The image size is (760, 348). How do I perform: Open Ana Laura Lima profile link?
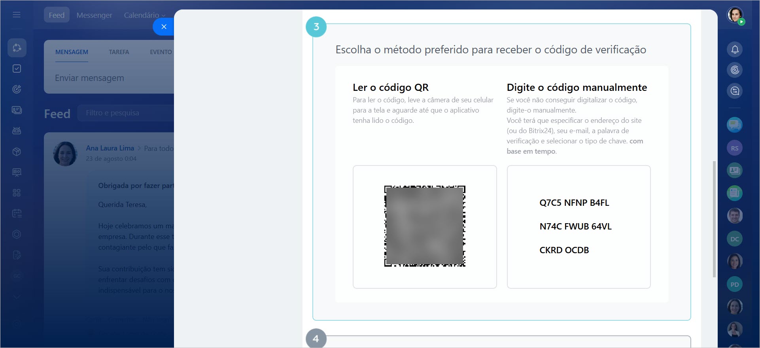tap(110, 148)
